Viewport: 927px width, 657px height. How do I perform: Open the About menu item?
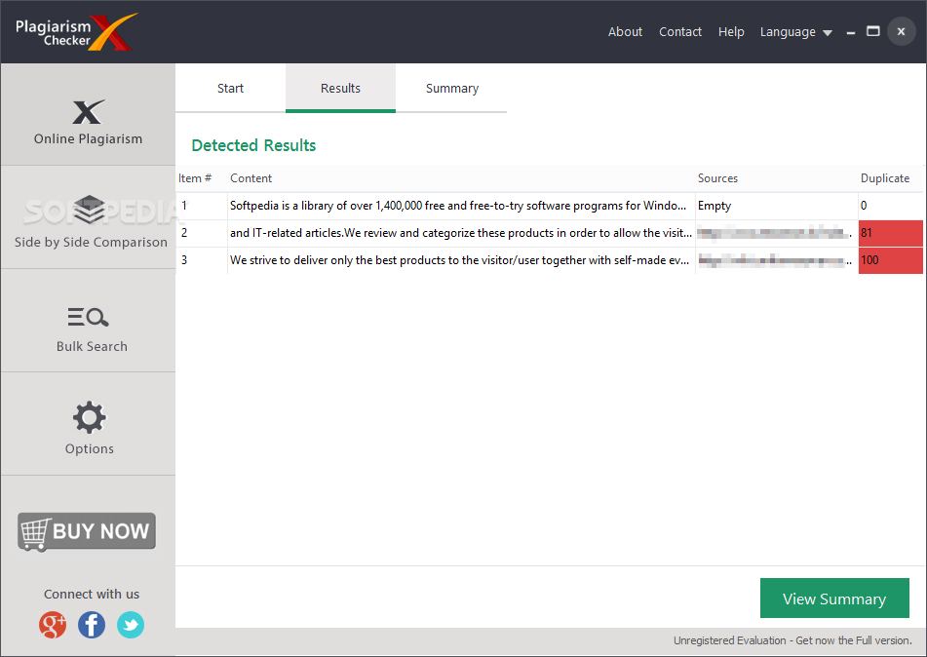(625, 32)
